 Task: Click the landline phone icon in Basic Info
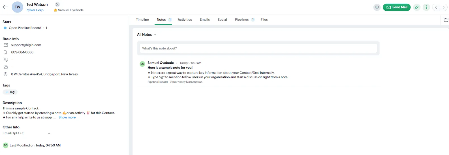point(6,67)
